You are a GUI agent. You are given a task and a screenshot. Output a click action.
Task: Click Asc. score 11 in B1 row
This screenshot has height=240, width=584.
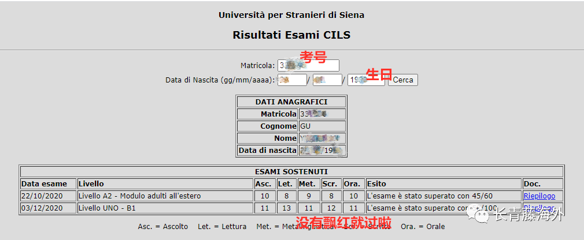pyautogui.click(x=265, y=208)
